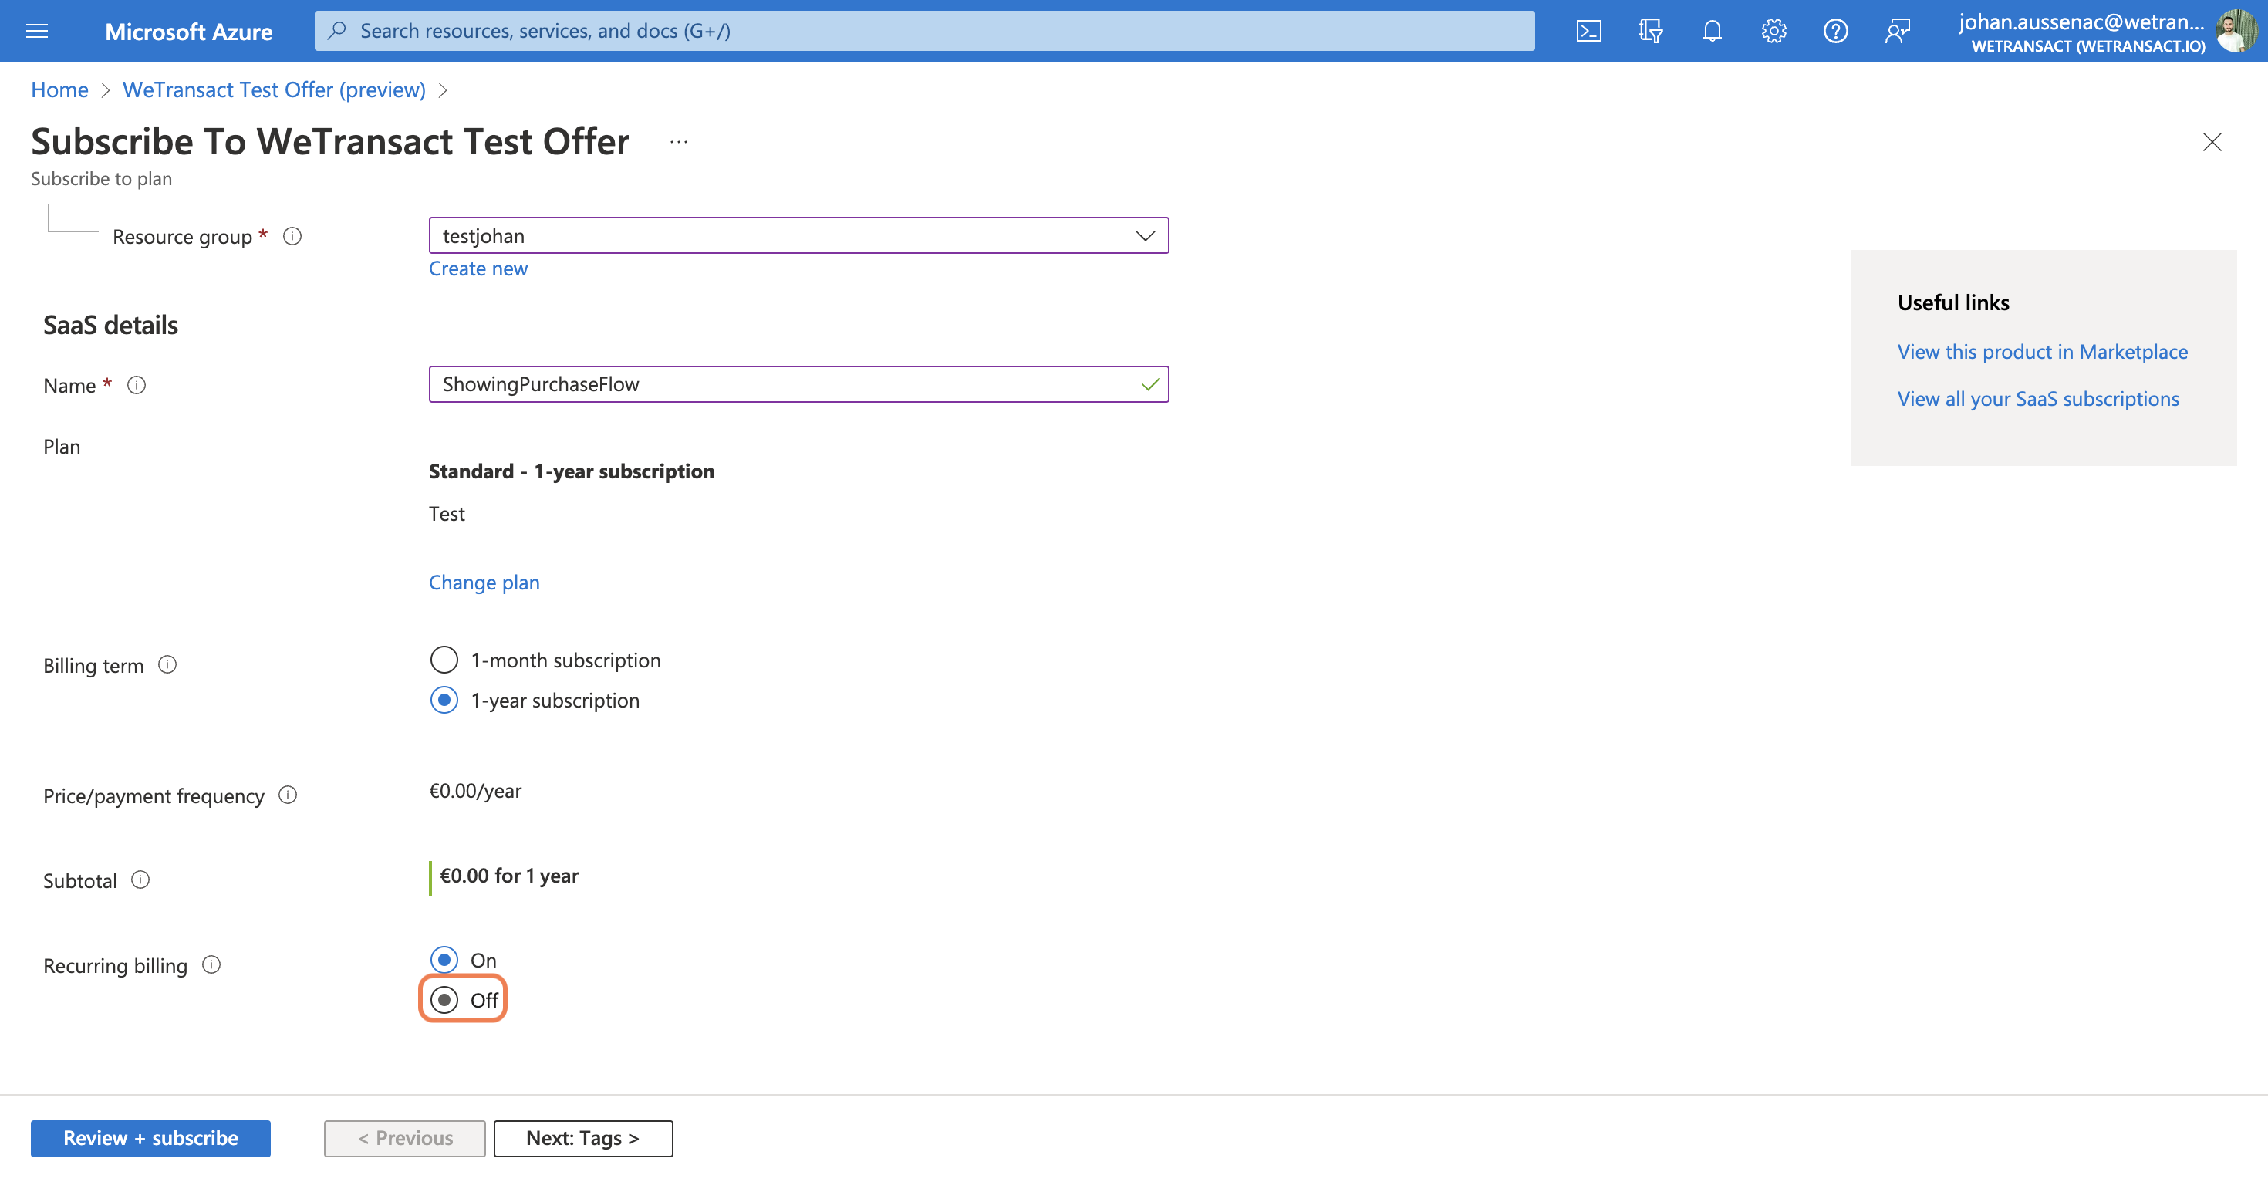Open the Feedback icon
This screenshot has width=2268, height=1182.
[x=1896, y=31]
